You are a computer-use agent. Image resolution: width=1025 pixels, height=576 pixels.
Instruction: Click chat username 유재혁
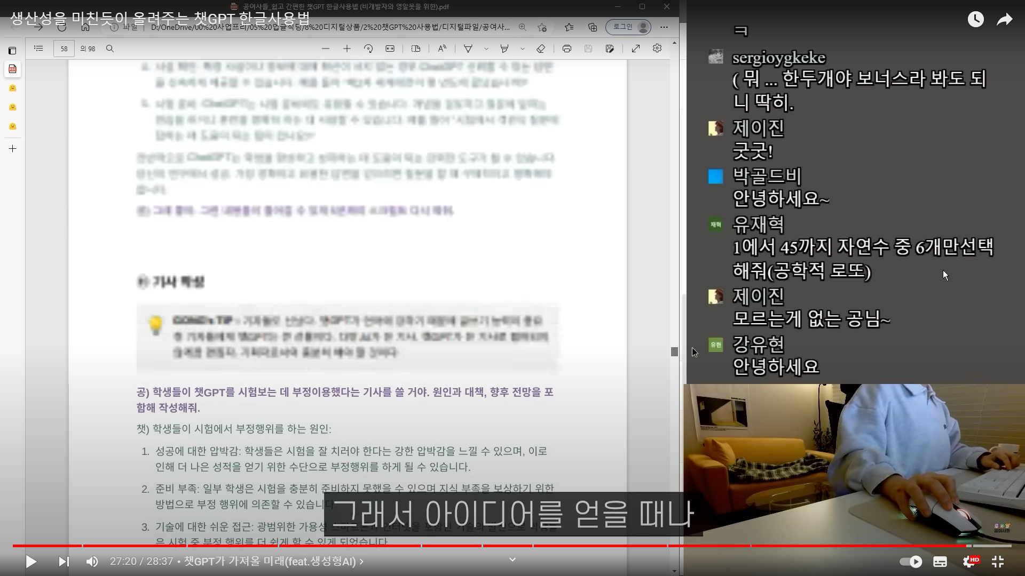tap(758, 224)
